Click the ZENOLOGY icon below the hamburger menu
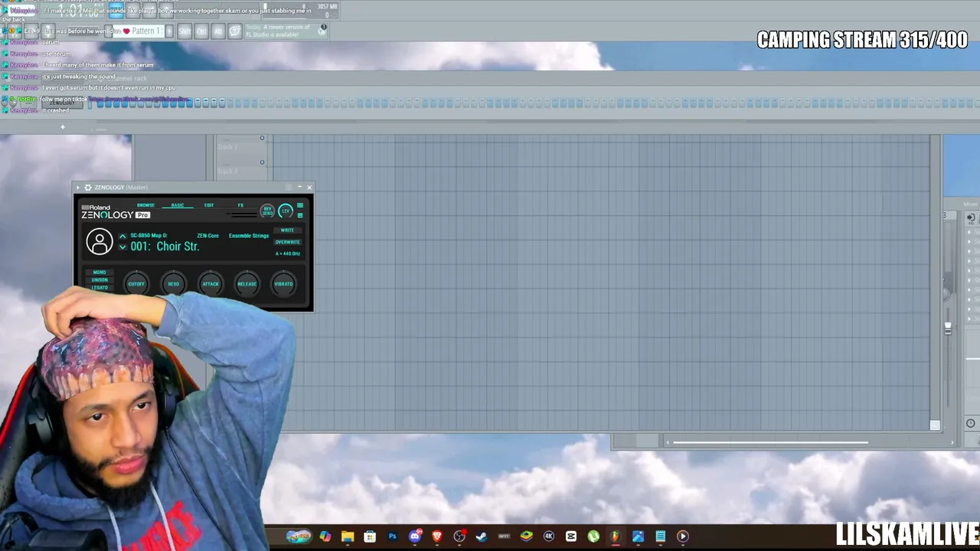Screen dimensions: 980x551 (300, 215)
